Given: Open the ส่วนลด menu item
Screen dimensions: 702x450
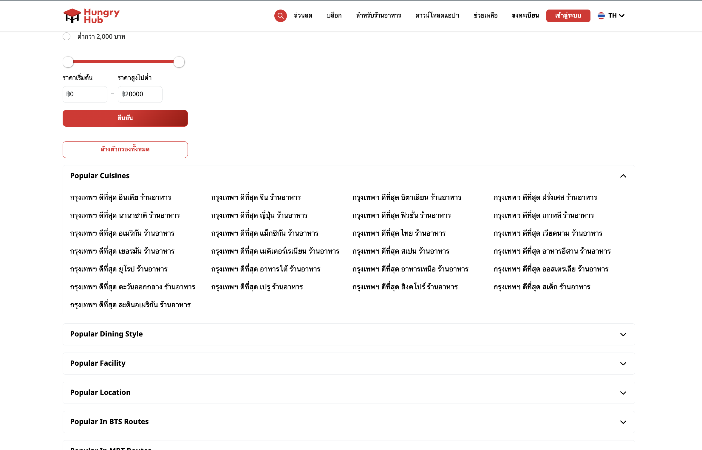Looking at the screenshot, I should coord(303,15).
